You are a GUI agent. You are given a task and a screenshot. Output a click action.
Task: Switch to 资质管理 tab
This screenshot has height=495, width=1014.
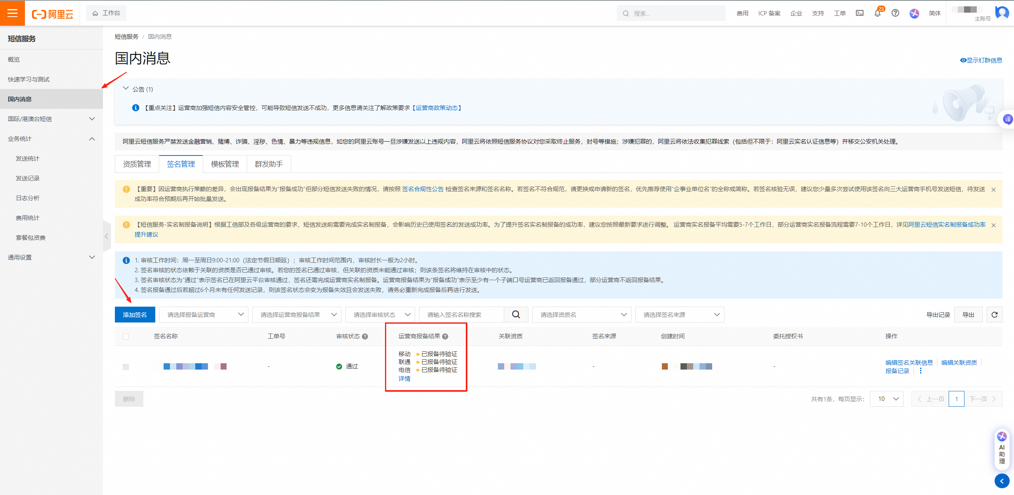(x=137, y=164)
